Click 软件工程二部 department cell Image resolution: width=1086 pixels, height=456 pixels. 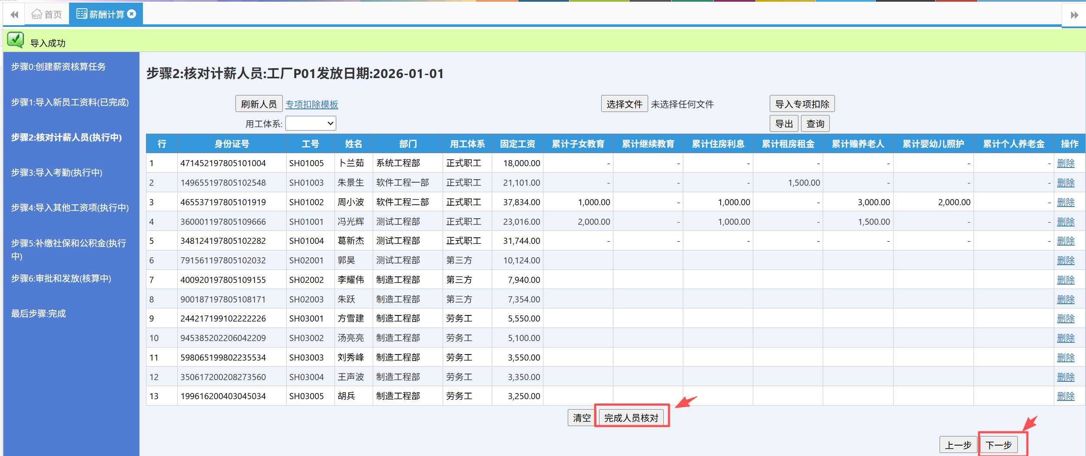click(402, 202)
